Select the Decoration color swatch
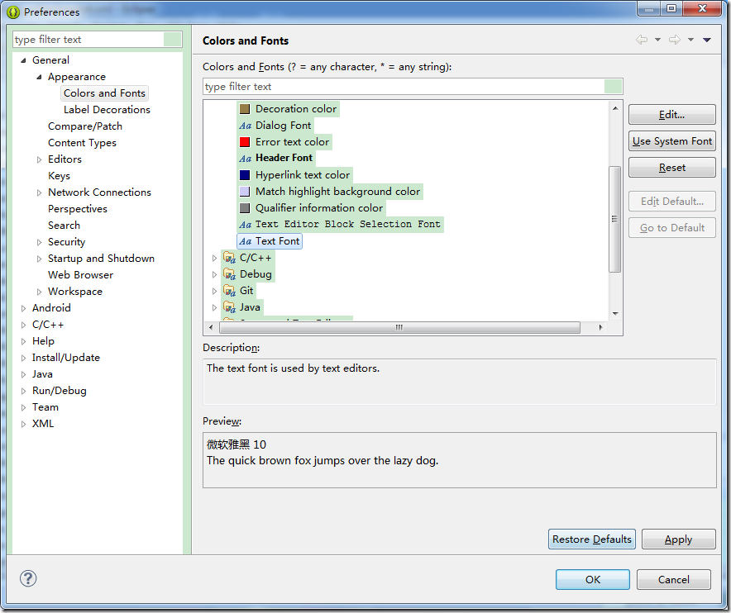This screenshot has height=613, width=731. click(245, 109)
